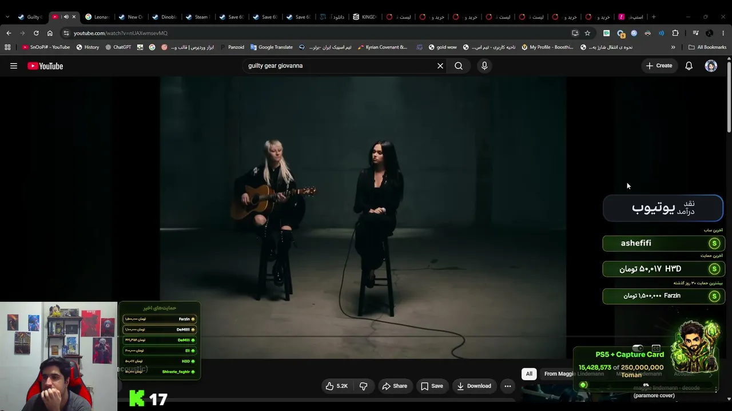Save the video to a playlist
The width and height of the screenshot is (732, 411).
pos(432,386)
